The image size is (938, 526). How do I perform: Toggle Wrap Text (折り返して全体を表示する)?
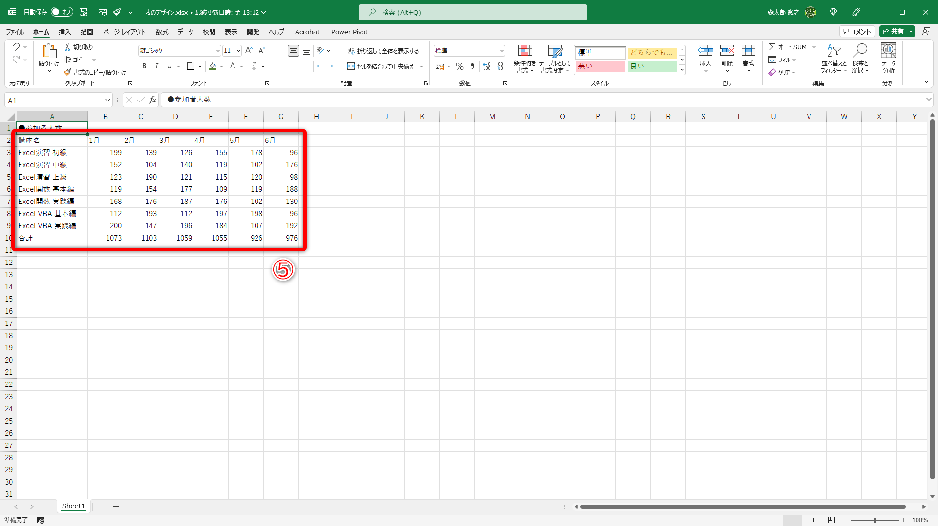click(x=384, y=51)
